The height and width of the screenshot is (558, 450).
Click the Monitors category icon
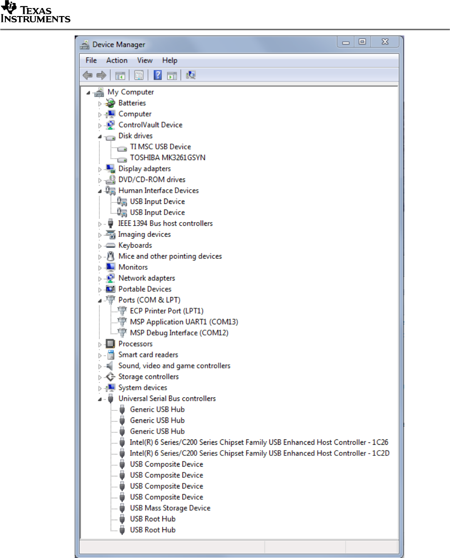[x=110, y=267]
